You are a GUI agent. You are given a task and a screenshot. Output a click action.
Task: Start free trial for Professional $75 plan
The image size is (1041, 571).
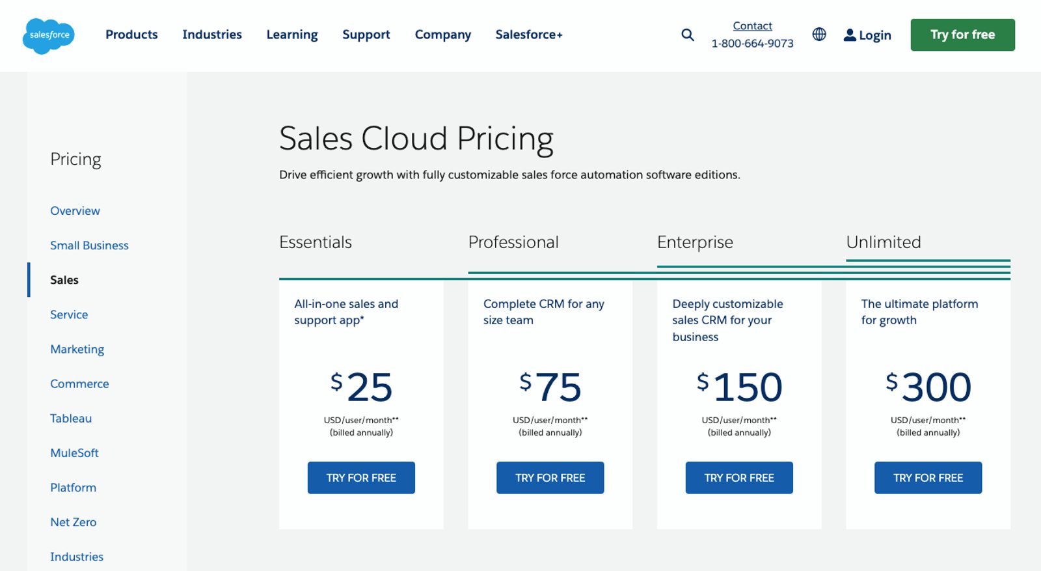click(550, 478)
